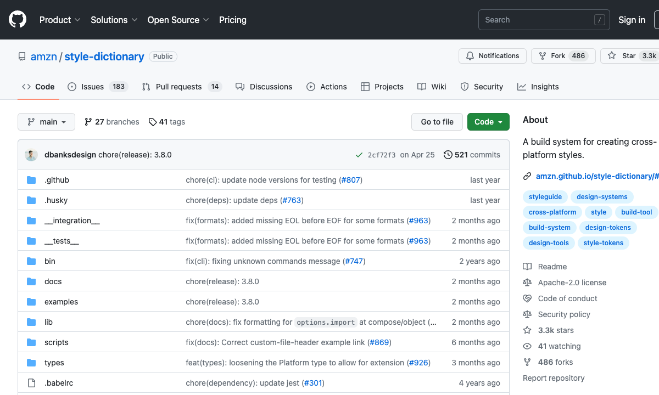Open the .github folder
Image resolution: width=659 pixels, height=395 pixels.
click(57, 180)
